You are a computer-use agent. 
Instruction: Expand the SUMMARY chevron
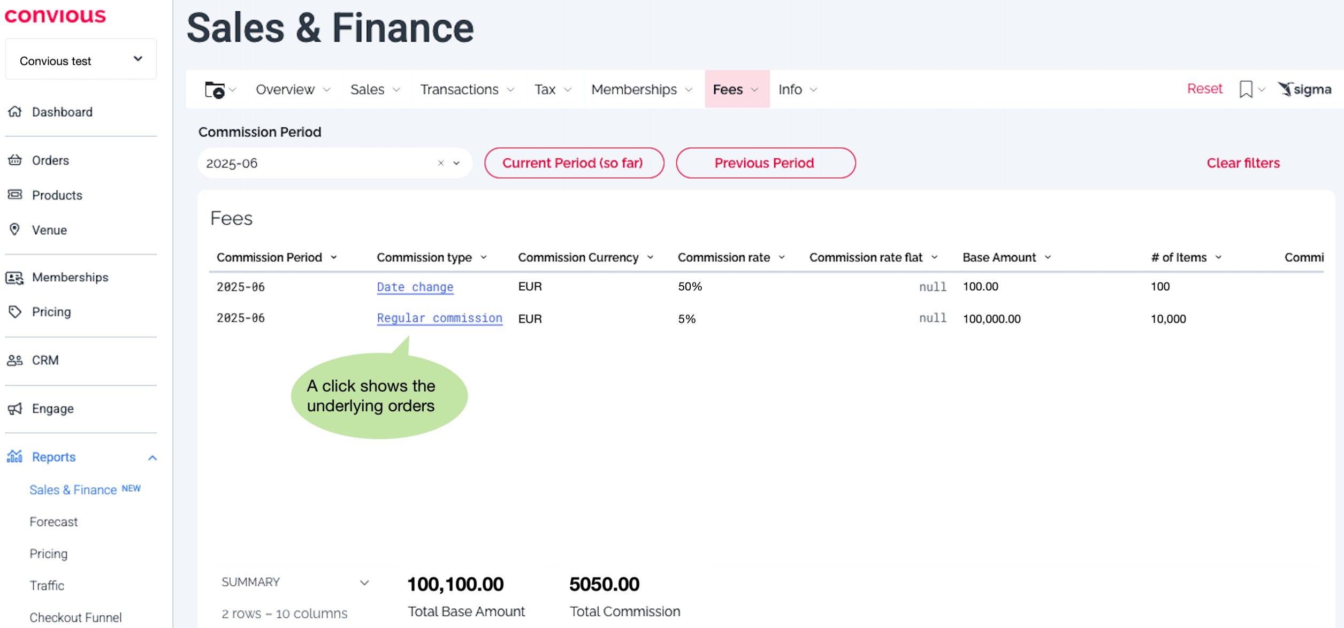coord(364,583)
